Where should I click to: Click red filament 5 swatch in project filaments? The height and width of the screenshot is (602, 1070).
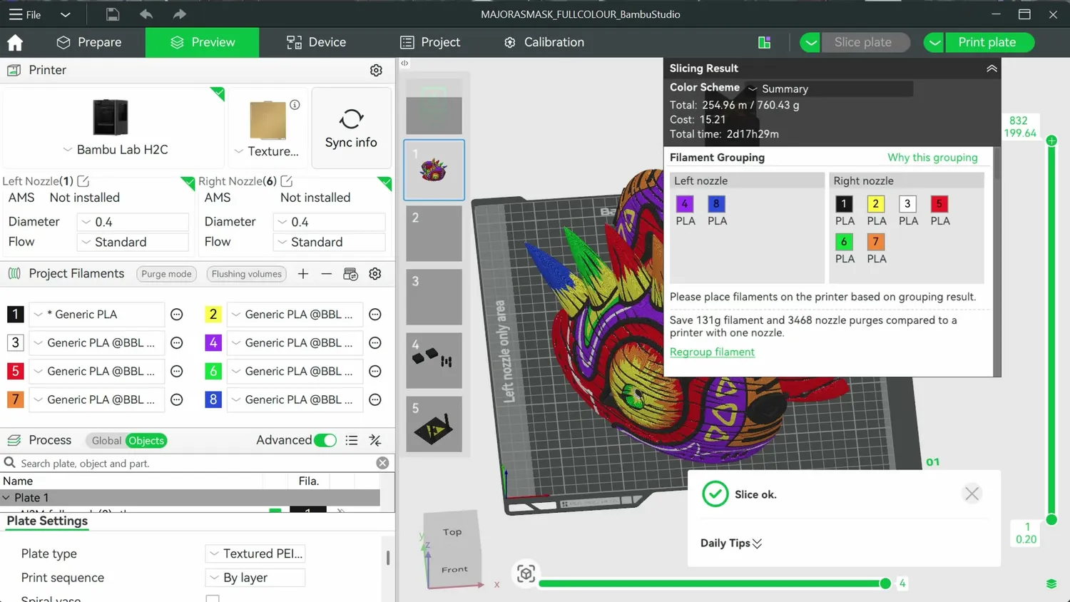15,372
